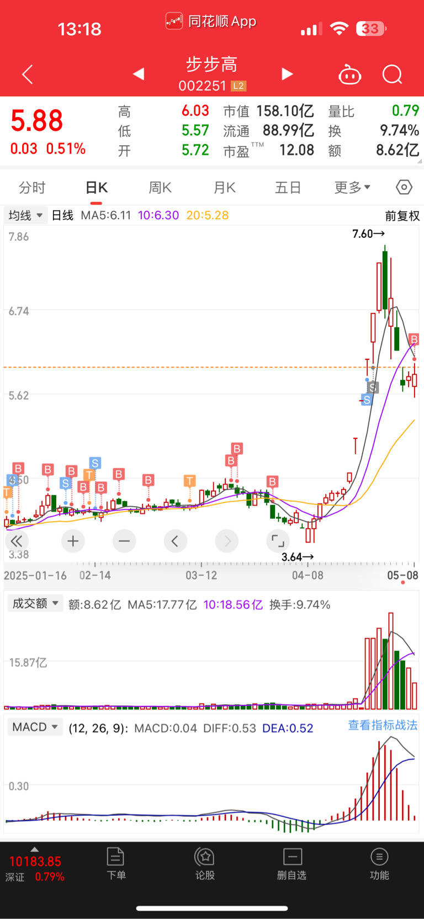Expand 更多 period dropdown
The width and height of the screenshot is (424, 919).
coord(352,188)
